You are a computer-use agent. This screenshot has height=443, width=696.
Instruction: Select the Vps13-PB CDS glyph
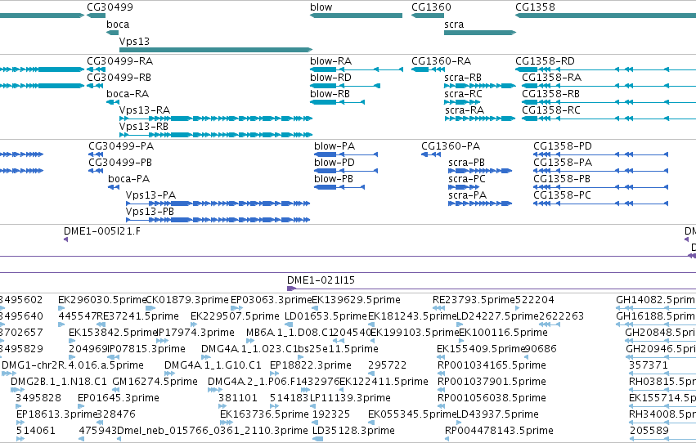218,220
